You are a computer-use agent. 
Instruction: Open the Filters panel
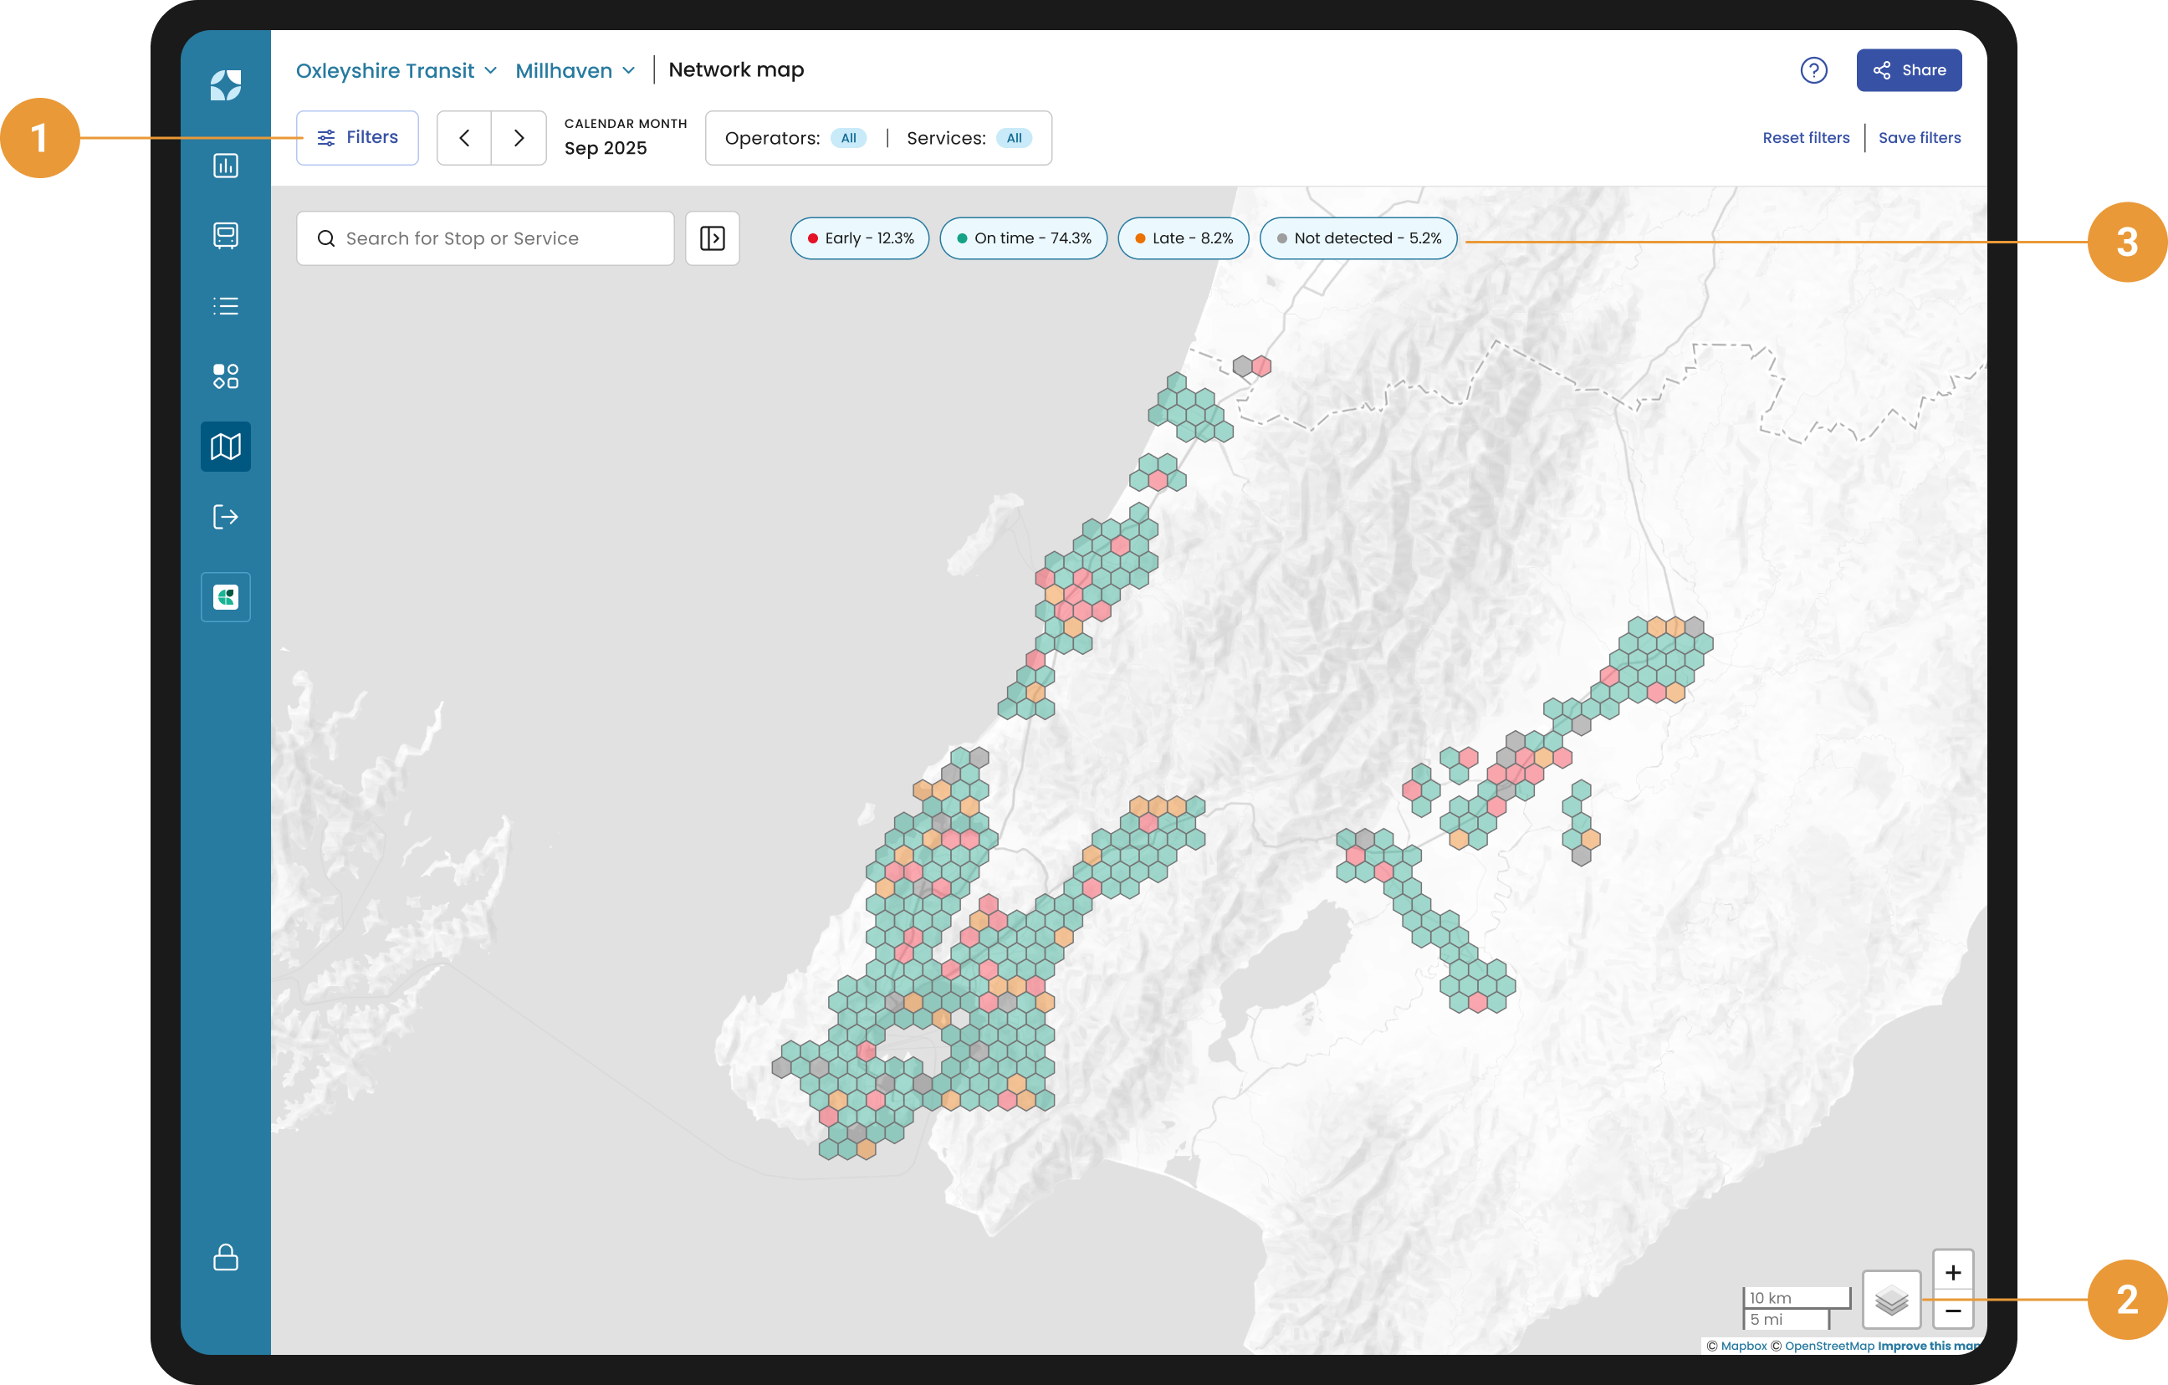(x=357, y=138)
